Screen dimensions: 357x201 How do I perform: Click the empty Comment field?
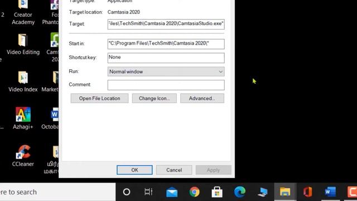(166, 85)
